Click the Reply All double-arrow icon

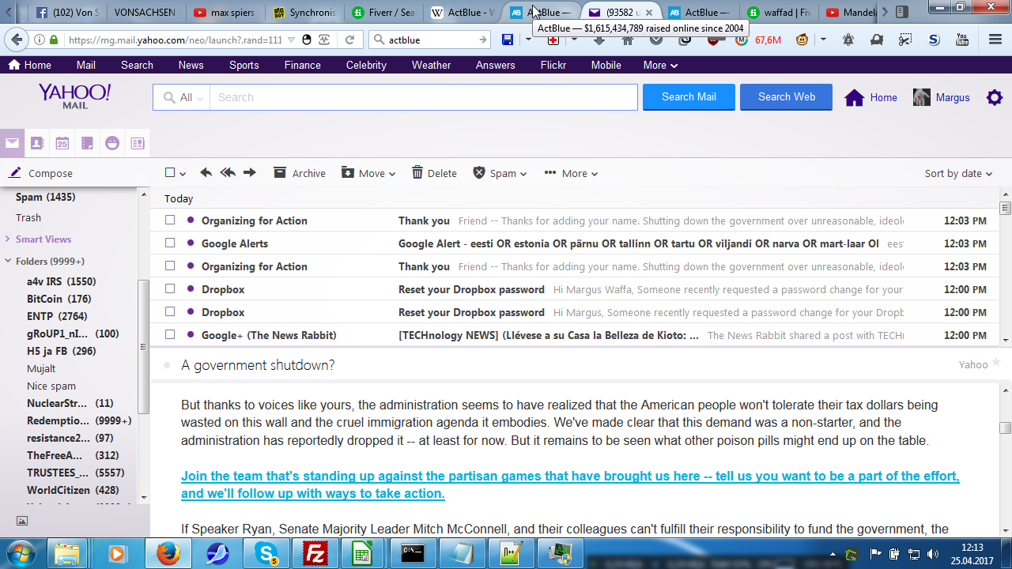(x=228, y=172)
